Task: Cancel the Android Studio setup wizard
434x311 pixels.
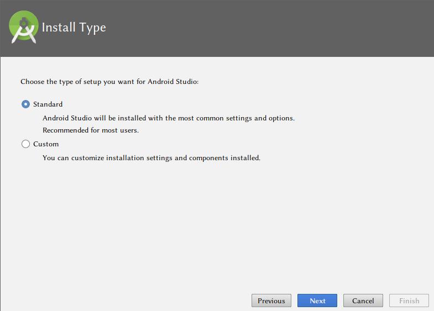Action: pos(363,301)
